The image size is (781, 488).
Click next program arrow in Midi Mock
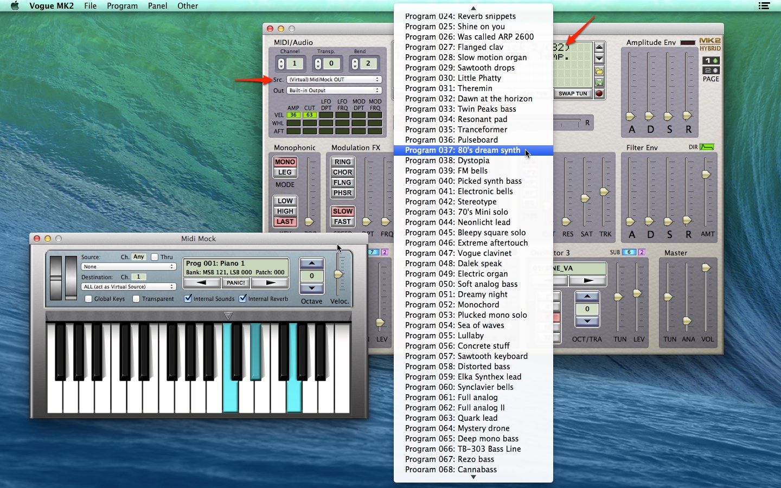click(x=270, y=282)
